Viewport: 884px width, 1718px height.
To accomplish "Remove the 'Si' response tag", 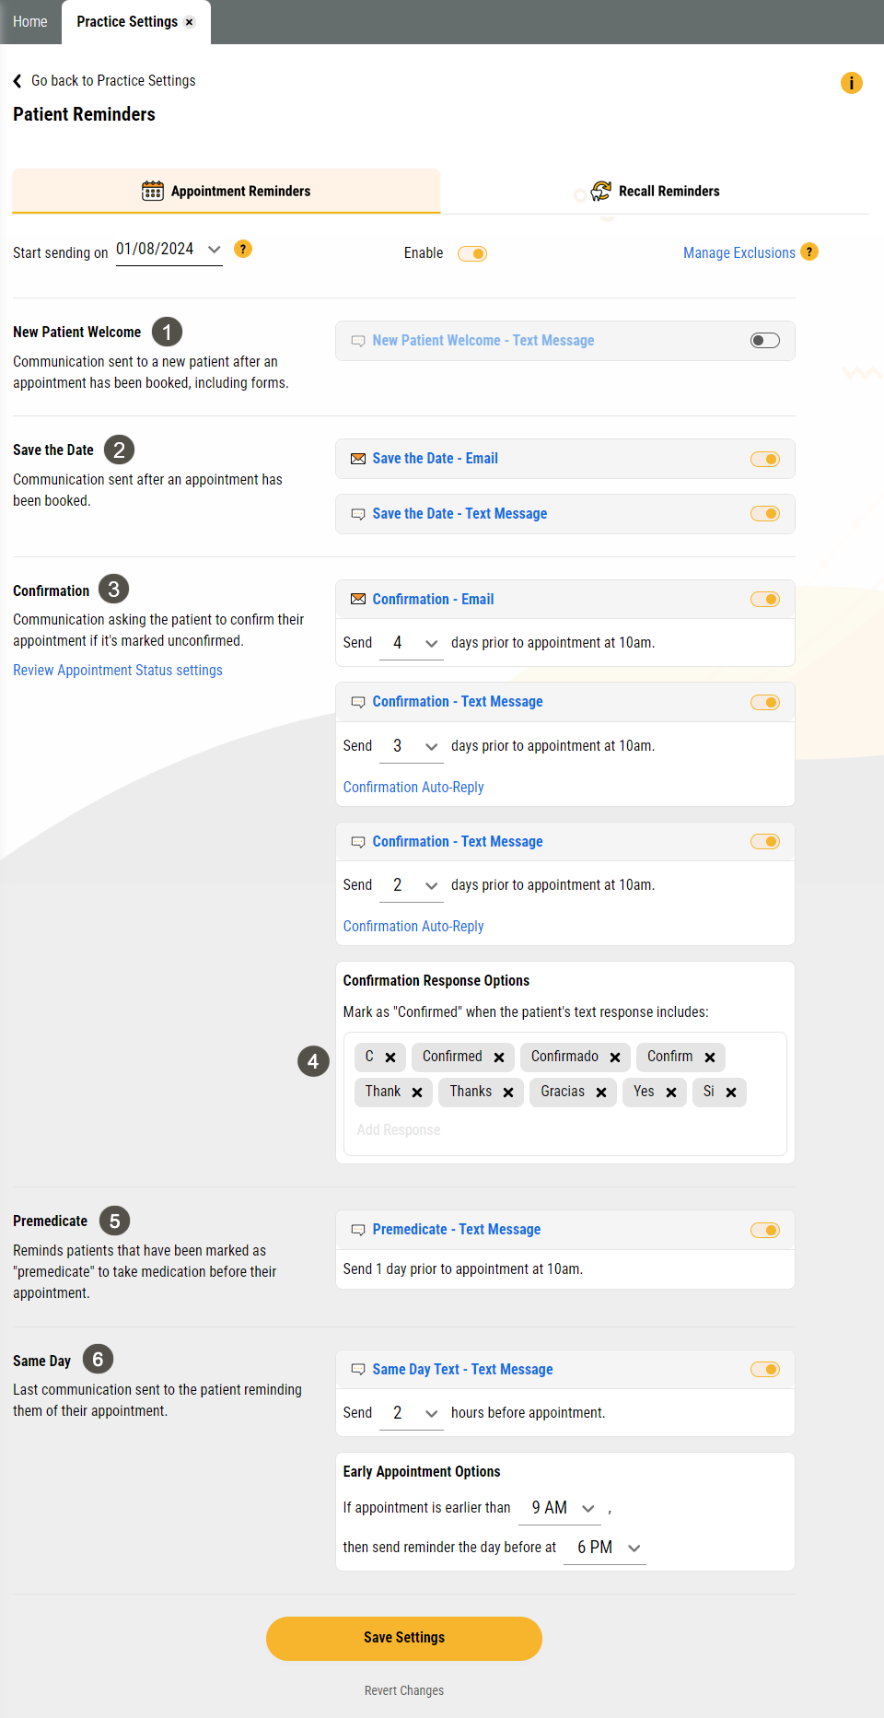I will point(731,1093).
